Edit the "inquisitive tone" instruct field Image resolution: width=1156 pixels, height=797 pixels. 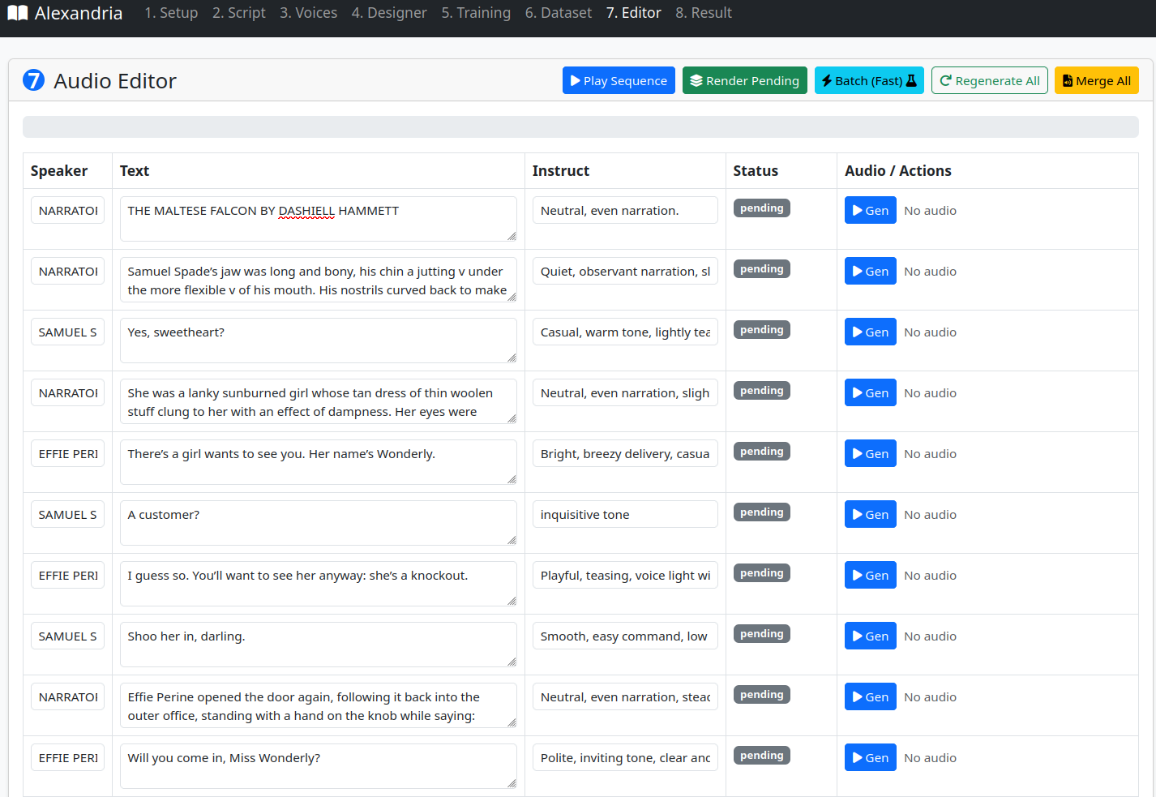[x=624, y=514]
